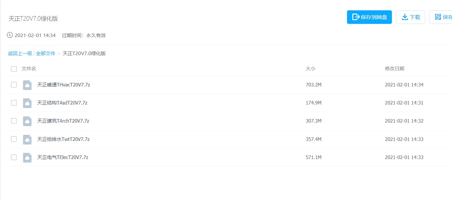Select checkbox for 天正电气TElecT20V7.7z
The width and height of the screenshot is (452, 199).
pos(14,157)
